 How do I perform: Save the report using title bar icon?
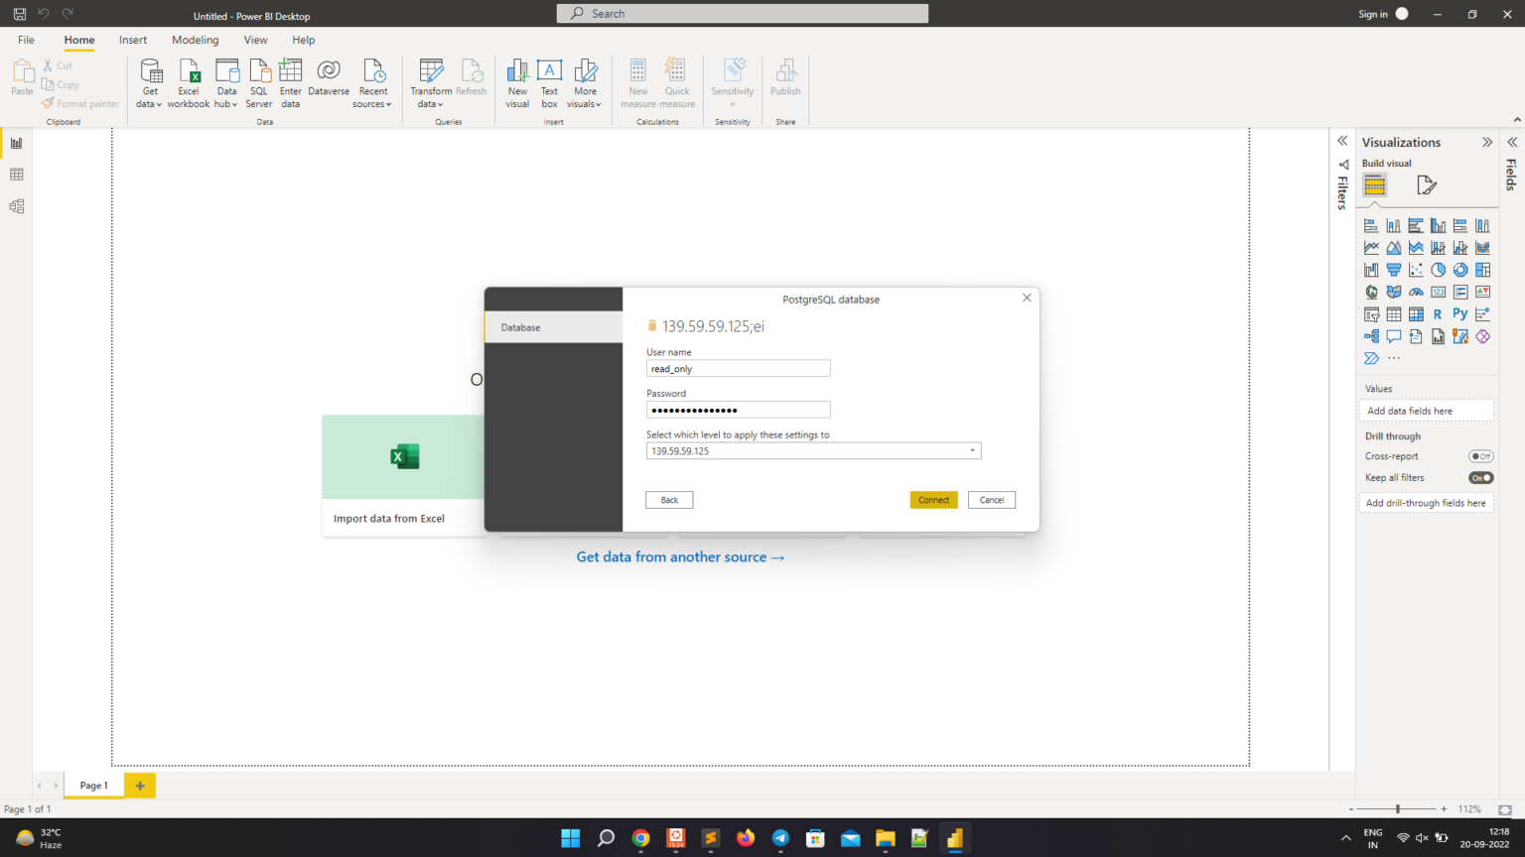pyautogui.click(x=19, y=14)
